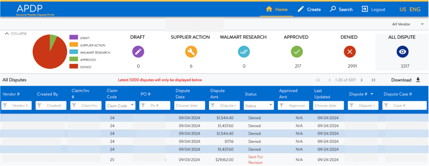Sort by the Dispute # column arrow
429x166 pixels.
(372, 94)
